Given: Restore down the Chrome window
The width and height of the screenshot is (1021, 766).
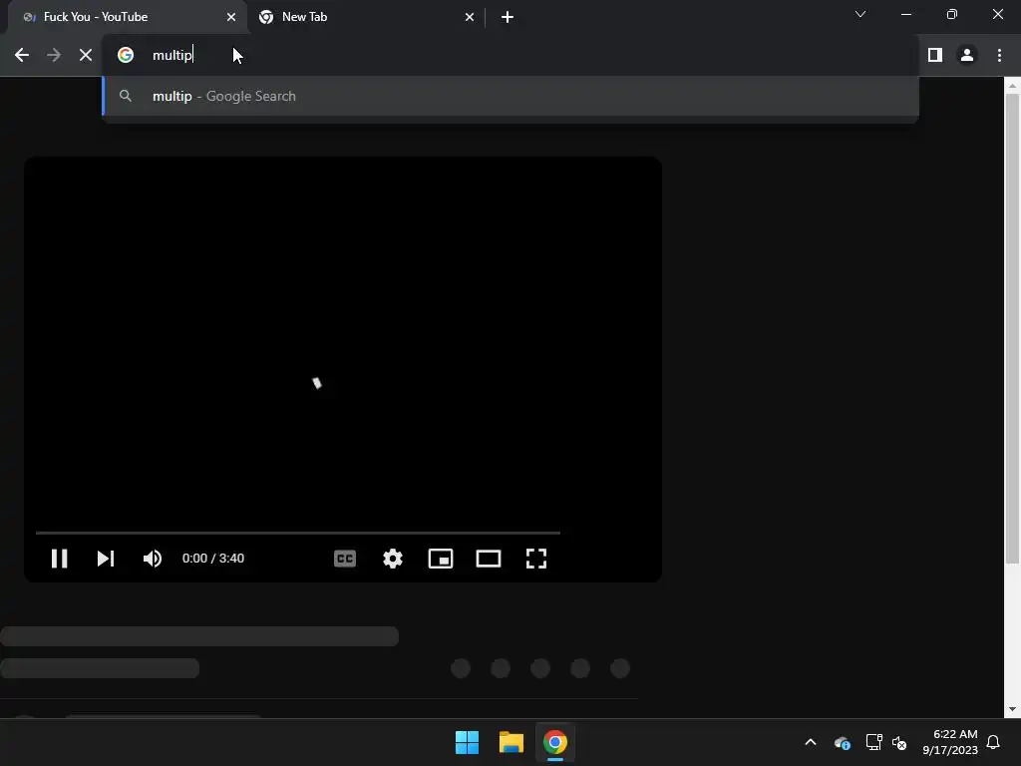Looking at the screenshot, I should [x=951, y=14].
